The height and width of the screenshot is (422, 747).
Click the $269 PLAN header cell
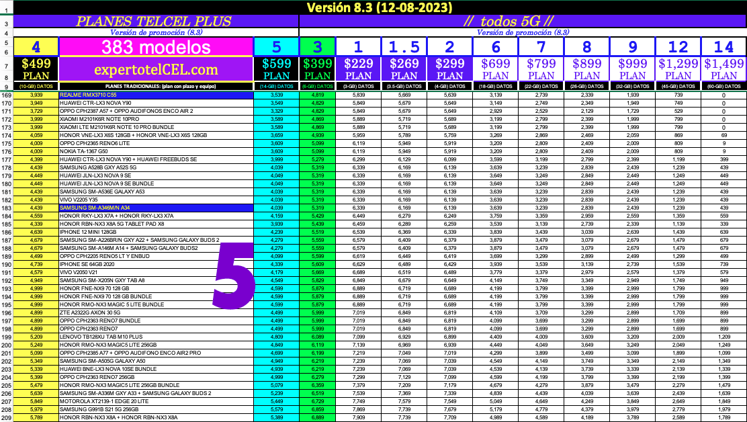click(404, 69)
